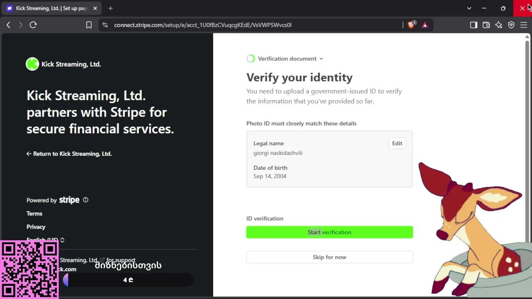
Task: Expand the Verification document dropdown
Action: (x=291, y=59)
